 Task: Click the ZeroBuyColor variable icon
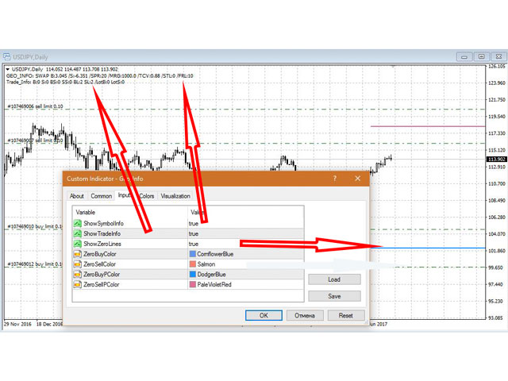(x=78, y=254)
